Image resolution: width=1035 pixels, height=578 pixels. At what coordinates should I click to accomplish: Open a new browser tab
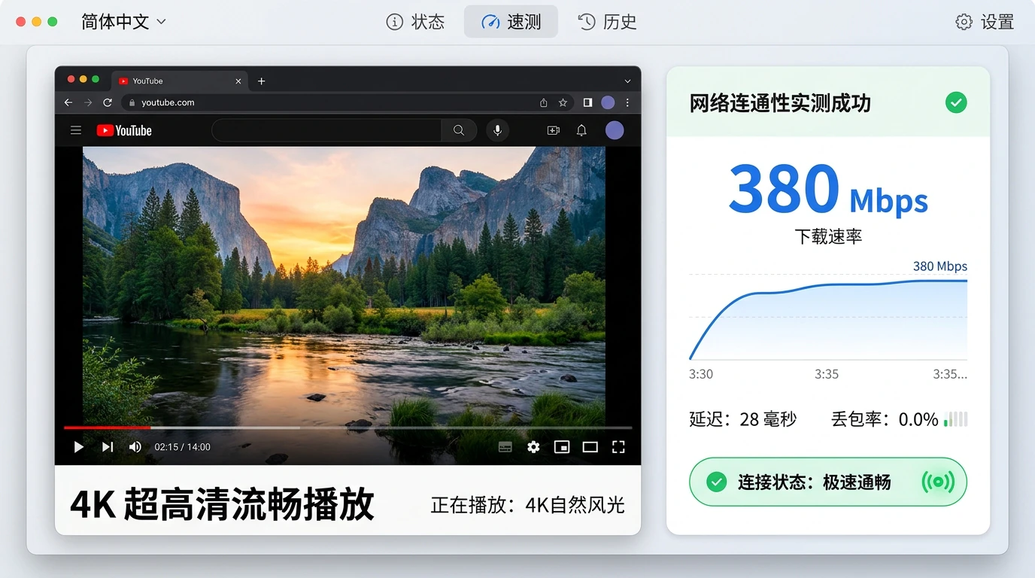pos(261,81)
